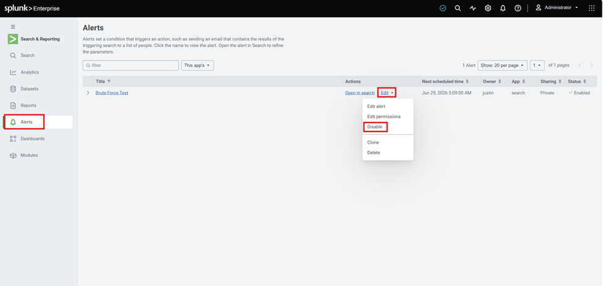Open the Brute Force Test alert link
603x286 pixels.
(x=112, y=93)
